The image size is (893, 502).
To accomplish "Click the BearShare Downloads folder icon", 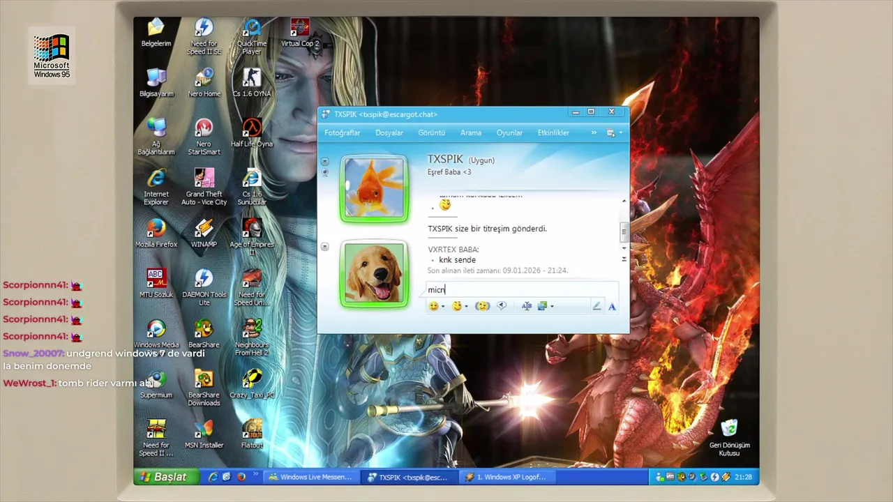I will click(204, 388).
